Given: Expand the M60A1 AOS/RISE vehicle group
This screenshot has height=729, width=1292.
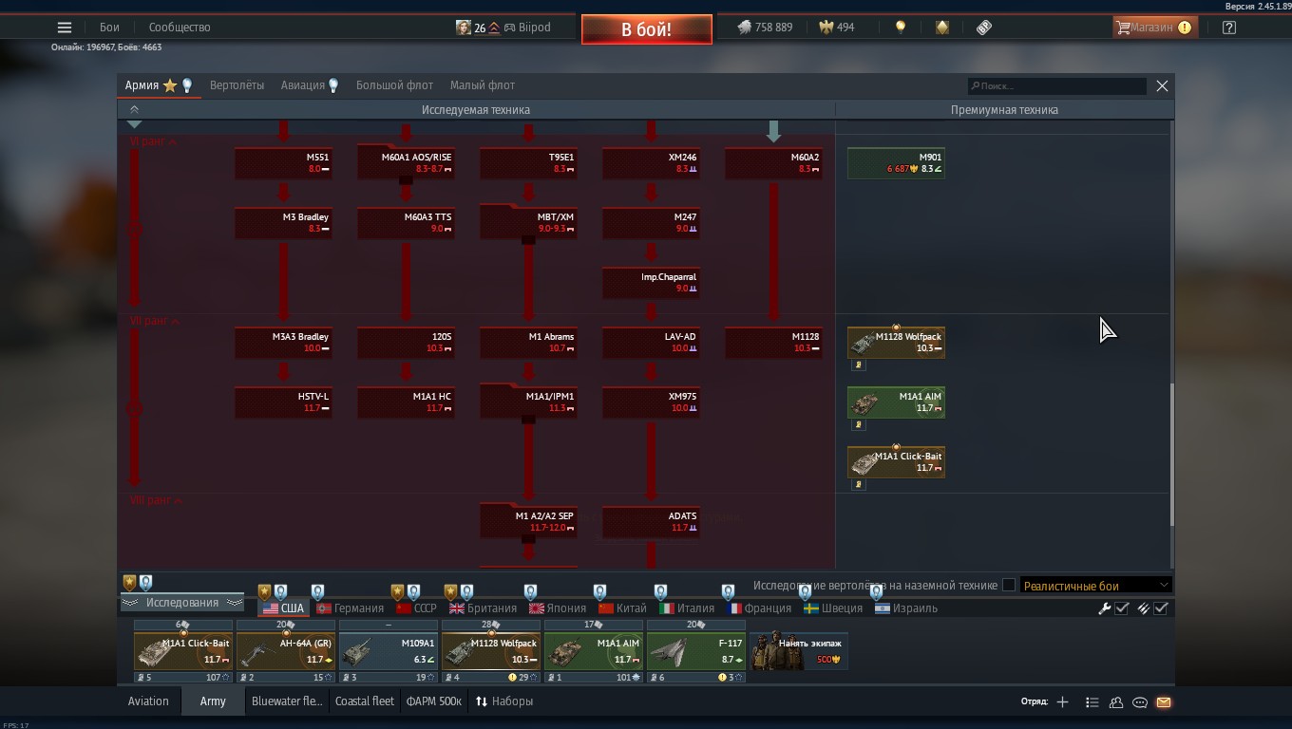Looking at the screenshot, I should point(406,163).
